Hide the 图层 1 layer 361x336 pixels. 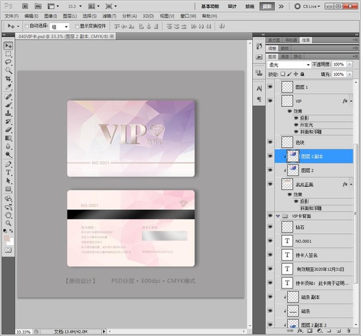[270, 87]
